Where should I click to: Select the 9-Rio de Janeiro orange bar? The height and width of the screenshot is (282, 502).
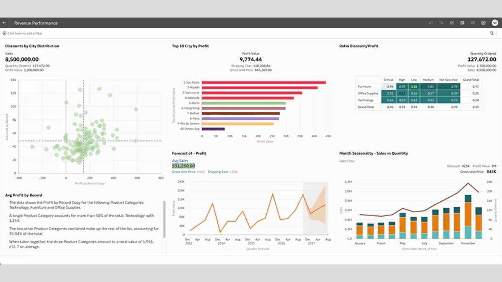pyautogui.click(x=237, y=123)
